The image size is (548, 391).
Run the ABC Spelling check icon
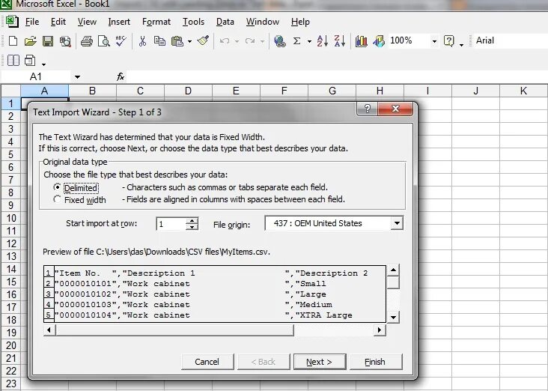[x=121, y=41]
